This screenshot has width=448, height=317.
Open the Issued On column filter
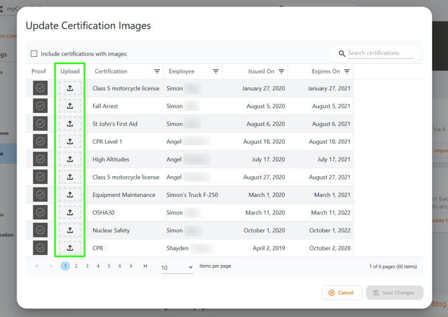click(282, 71)
